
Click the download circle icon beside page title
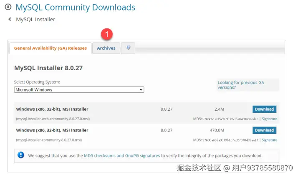tap(8, 7)
